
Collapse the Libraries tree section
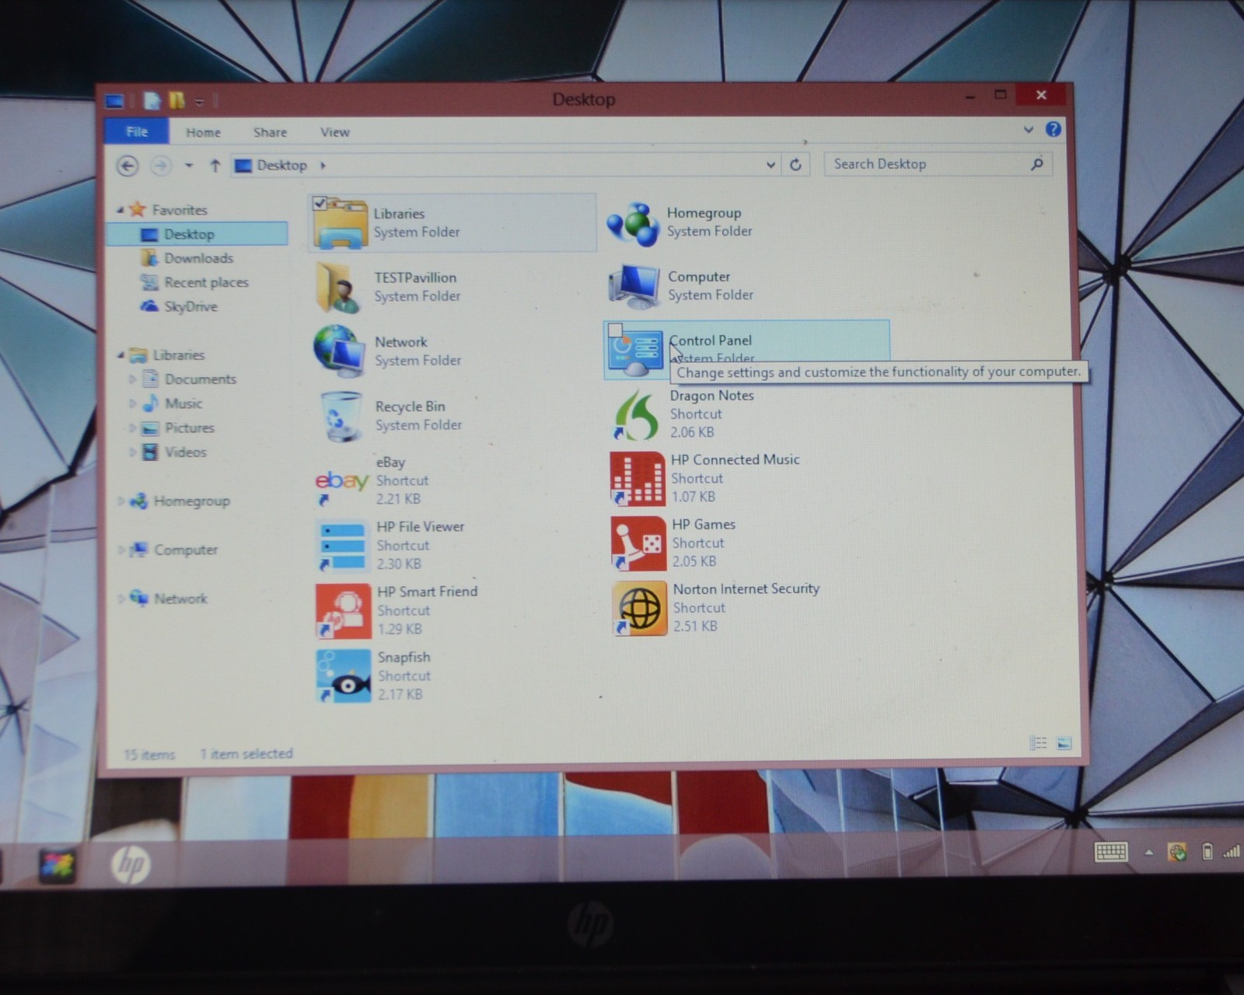(121, 355)
